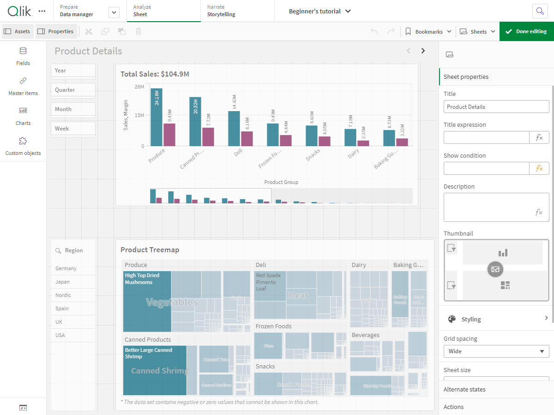The image size is (554, 415).
Task: Click the delete (trash) toolbar icon
Action: (x=138, y=31)
